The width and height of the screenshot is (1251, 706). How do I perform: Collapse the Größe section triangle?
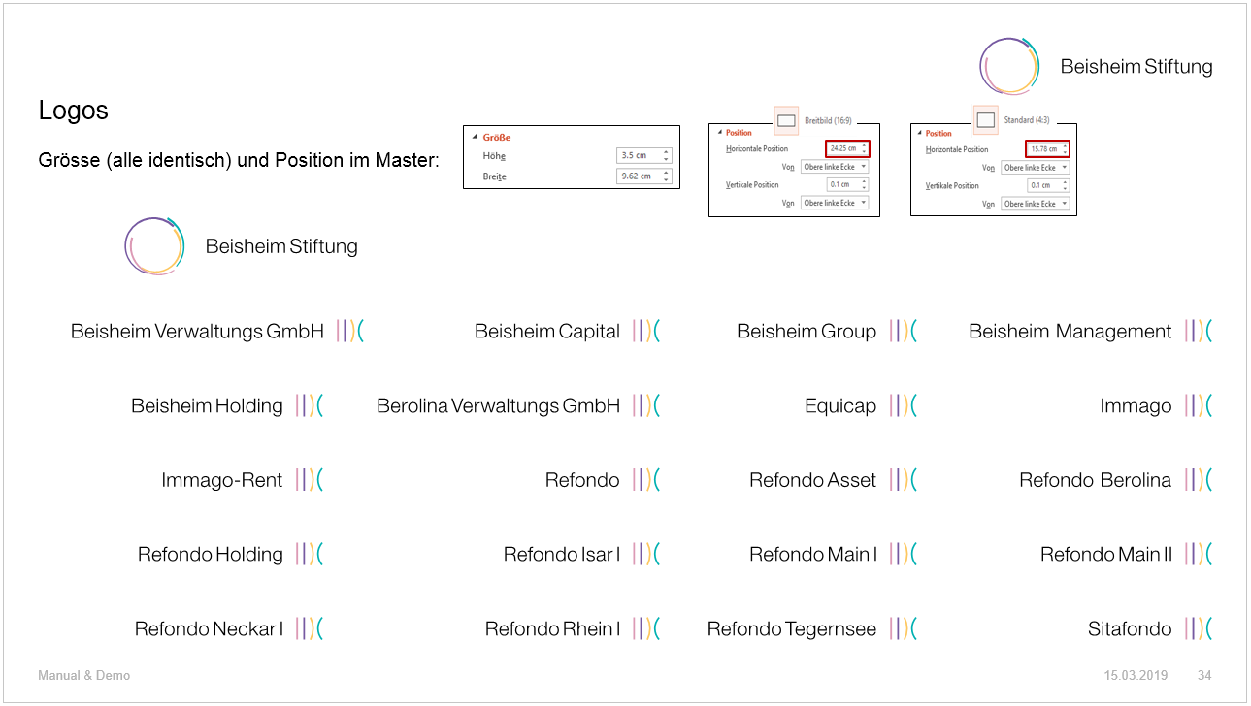pyautogui.click(x=475, y=138)
